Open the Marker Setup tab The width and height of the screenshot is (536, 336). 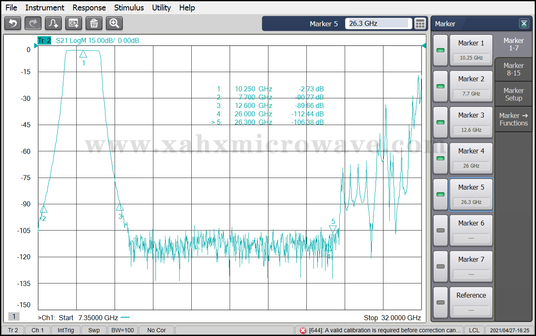click(x=513, y=94)
